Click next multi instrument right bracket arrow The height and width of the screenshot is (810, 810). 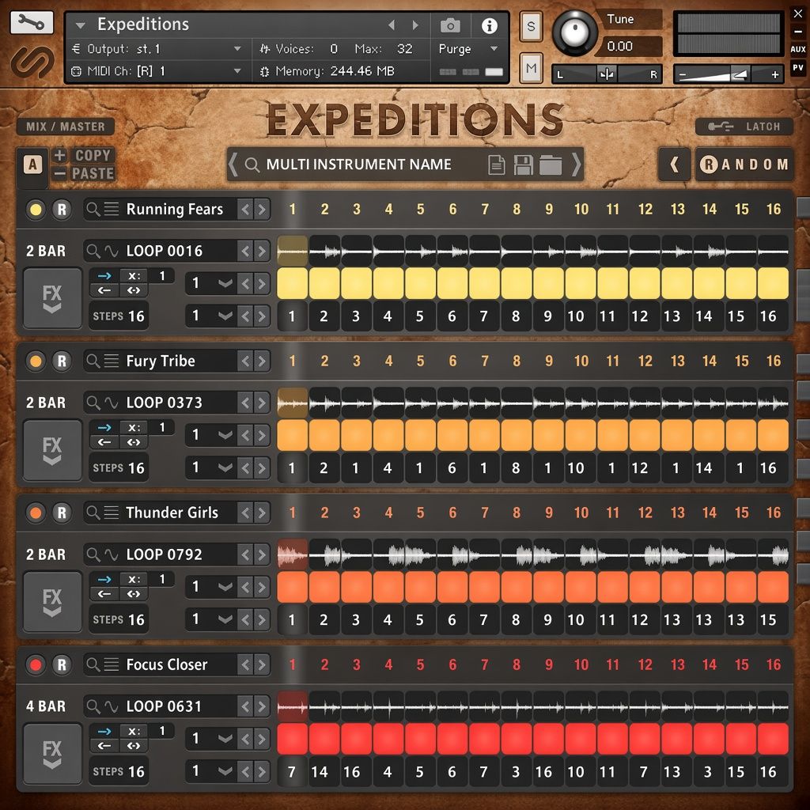(x=576, y=165)
